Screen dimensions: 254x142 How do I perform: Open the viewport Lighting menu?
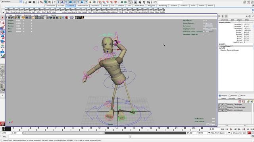point(27,15)
